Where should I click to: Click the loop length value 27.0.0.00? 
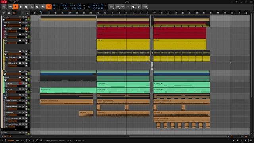click(x=98, y=8)
